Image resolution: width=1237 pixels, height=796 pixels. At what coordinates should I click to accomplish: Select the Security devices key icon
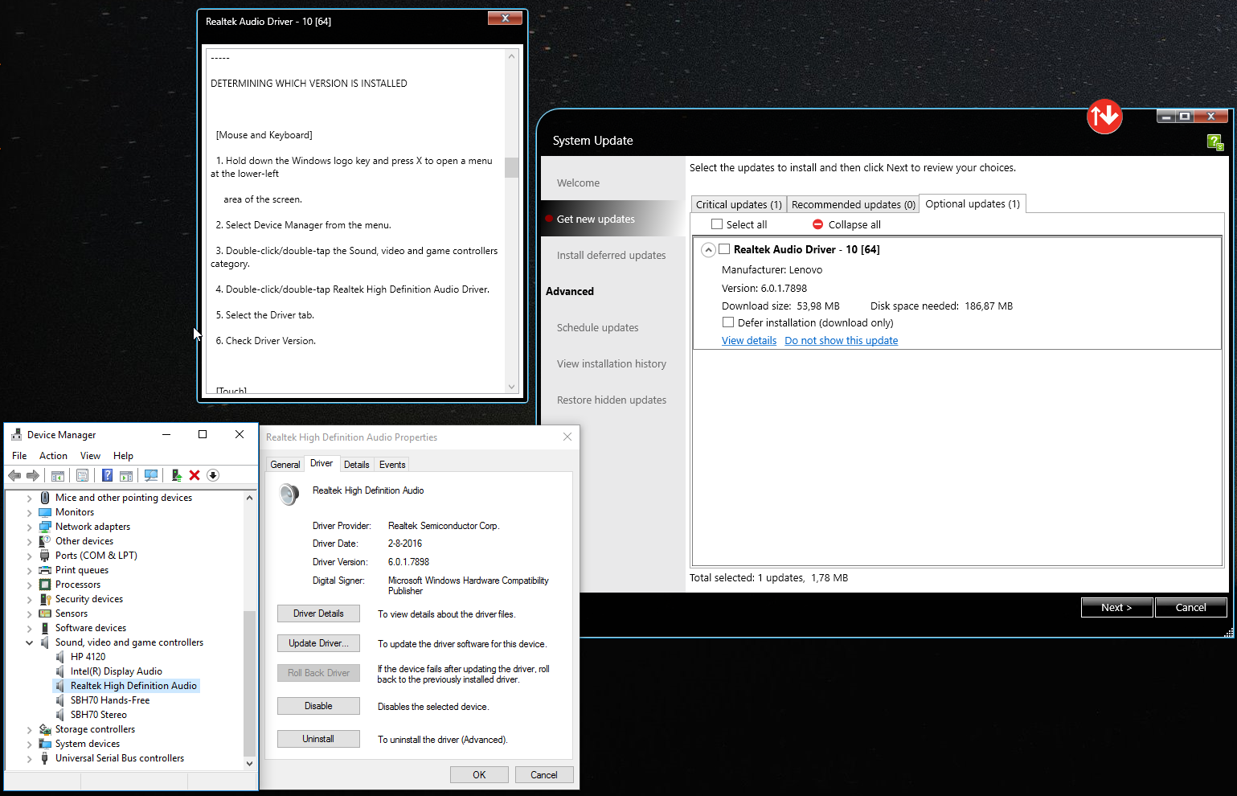coord(45,599)
